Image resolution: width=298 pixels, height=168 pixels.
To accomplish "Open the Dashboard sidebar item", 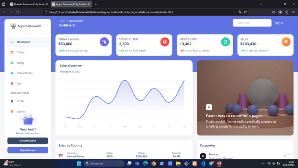I will coord(28,42).
